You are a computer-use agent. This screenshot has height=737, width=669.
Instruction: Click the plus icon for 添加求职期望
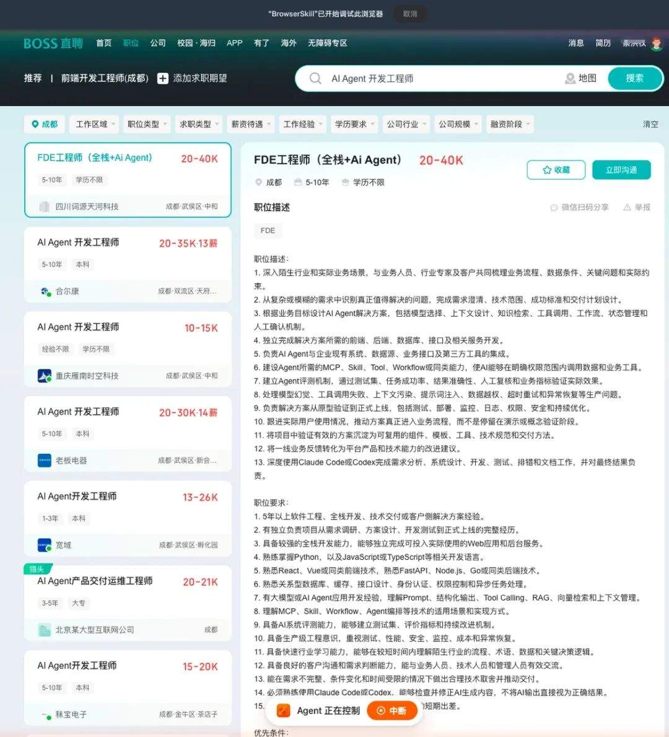pos(162,79)
